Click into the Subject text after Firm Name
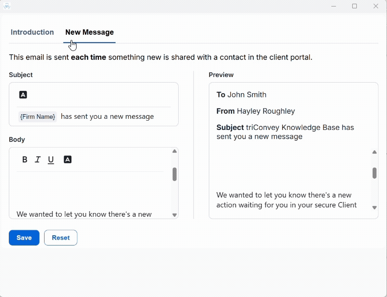 (x=107, y=116)
